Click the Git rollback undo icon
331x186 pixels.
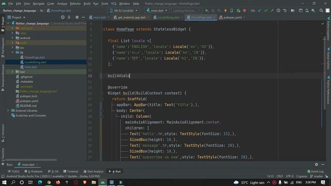285,10
